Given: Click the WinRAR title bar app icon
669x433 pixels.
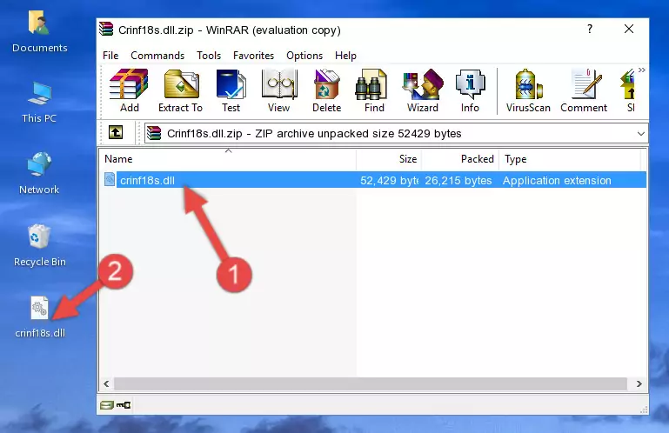Looking at the screenshot, I should pos(106,30).
